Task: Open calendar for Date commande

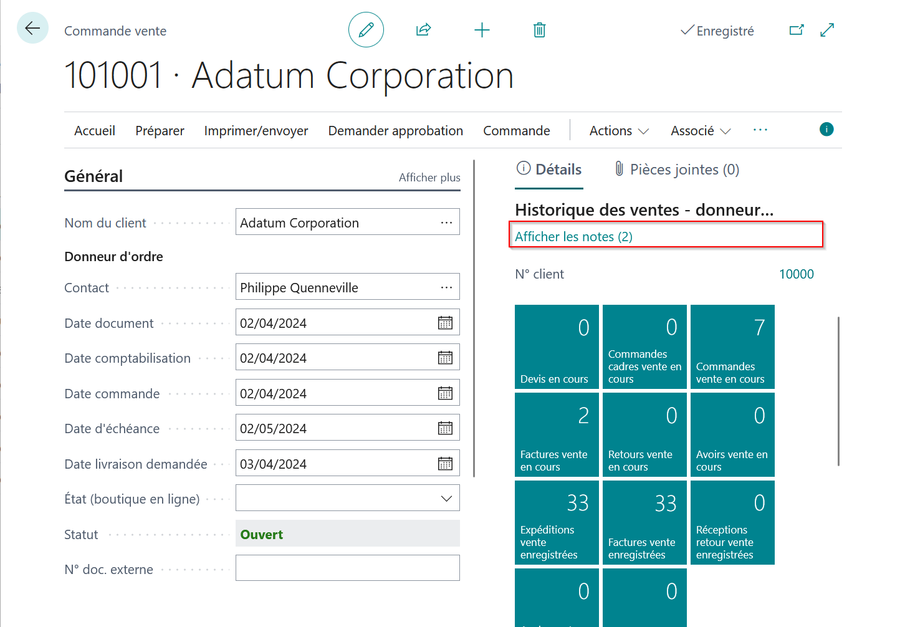Action: [445, 393]
